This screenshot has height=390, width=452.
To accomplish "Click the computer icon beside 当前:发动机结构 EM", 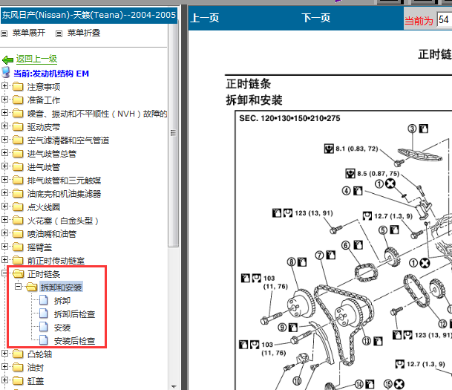I will 6,72.
